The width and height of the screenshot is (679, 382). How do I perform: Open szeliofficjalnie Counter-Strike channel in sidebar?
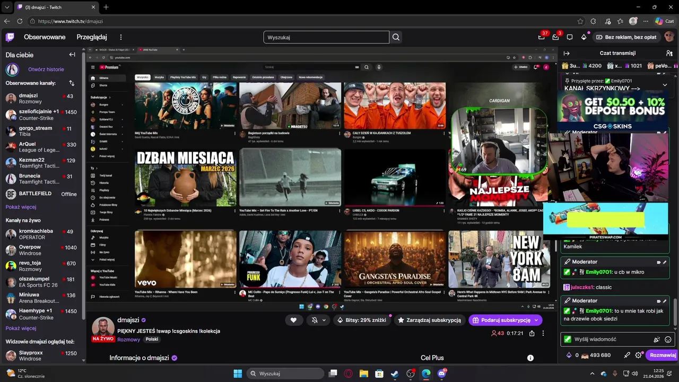pos(41,115)
